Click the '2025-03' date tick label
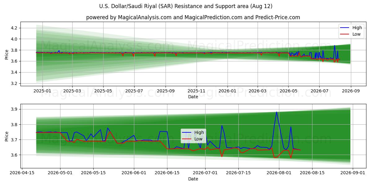Image resolution: width=372 pixels, height=186 pixels. tap(72, 91)
